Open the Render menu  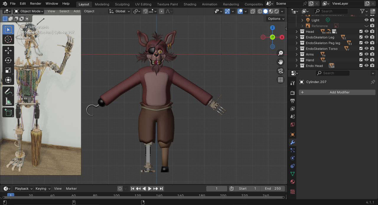pyautogui.click(x=36, y=4)
